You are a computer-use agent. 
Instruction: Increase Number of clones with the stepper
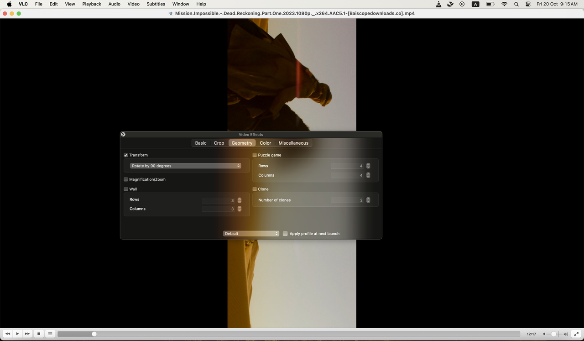368,198
